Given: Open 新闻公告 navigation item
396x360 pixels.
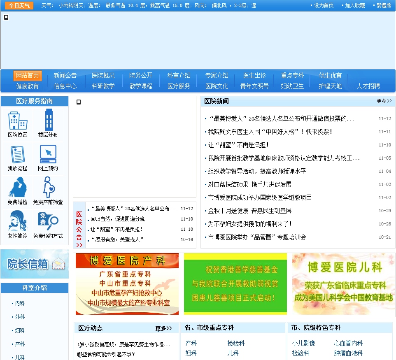Looking at the screenshot, I should (x=65, y=75).
